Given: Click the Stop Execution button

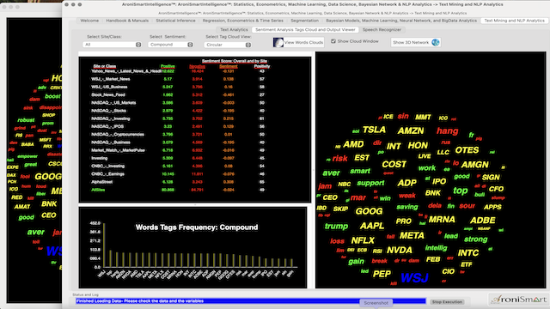Looking at the screenshot, I should point(447,301).
